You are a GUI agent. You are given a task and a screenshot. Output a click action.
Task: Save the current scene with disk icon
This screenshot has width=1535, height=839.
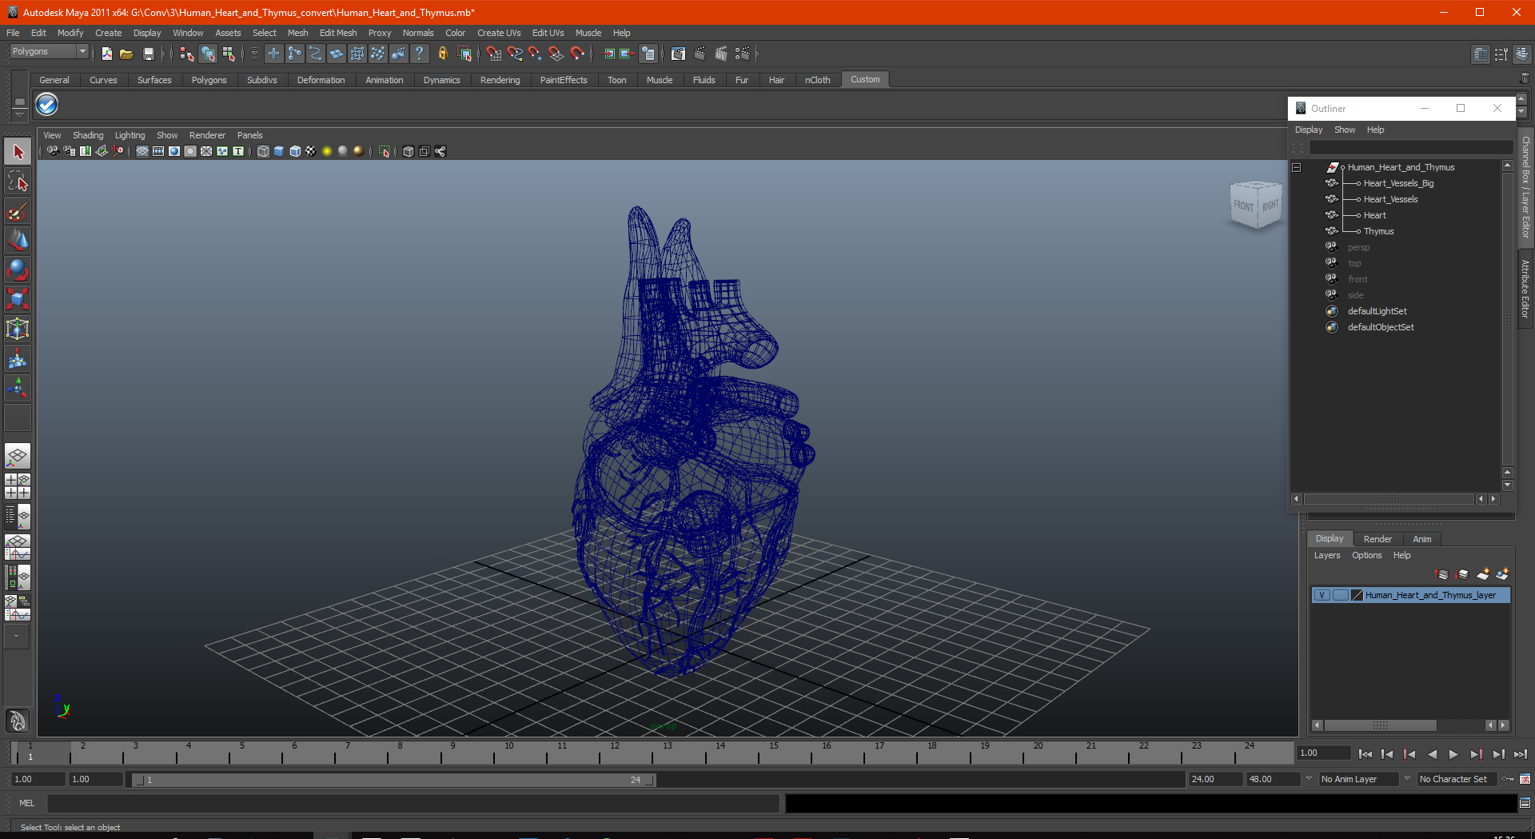(x=148, y=54)
